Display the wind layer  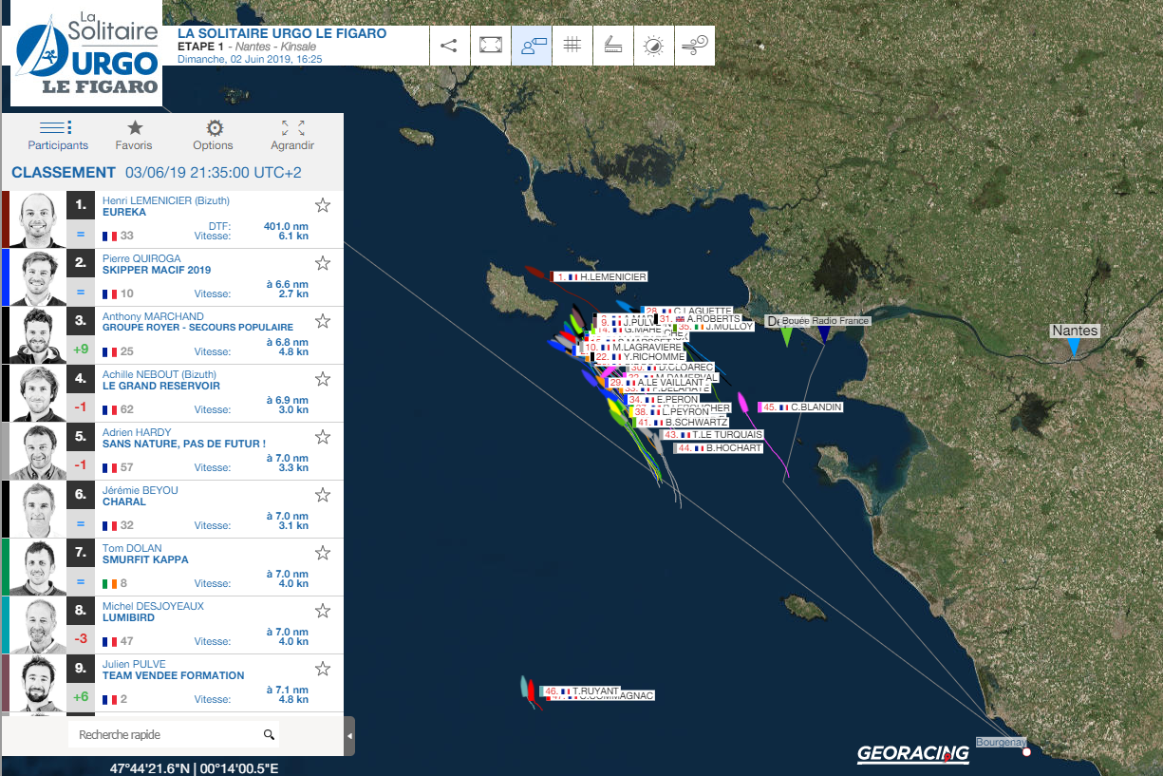(695, 46)
